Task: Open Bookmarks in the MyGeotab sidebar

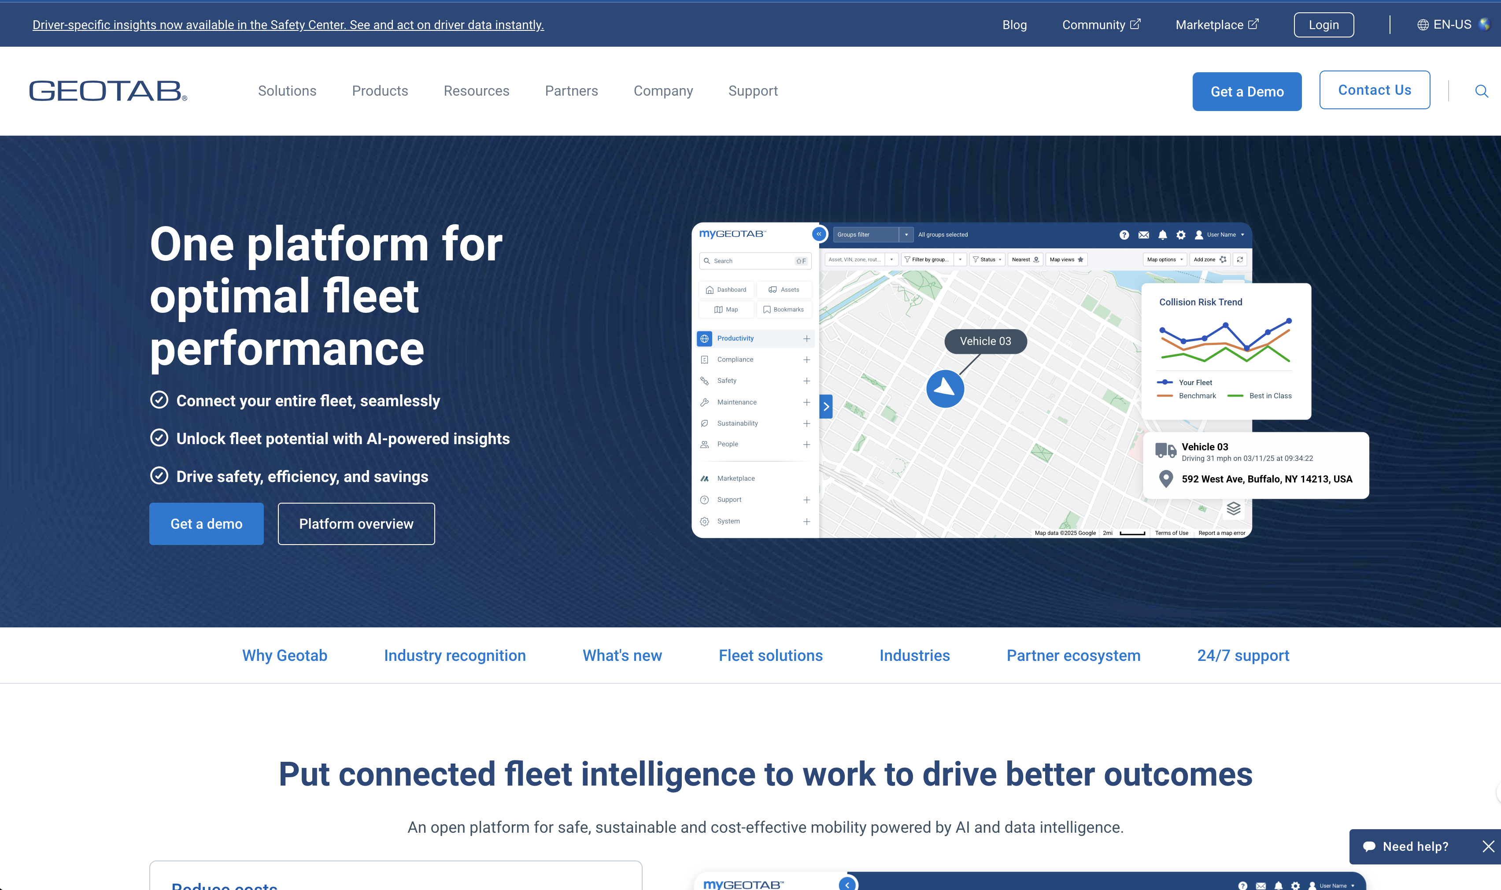Action: point(785,309)
